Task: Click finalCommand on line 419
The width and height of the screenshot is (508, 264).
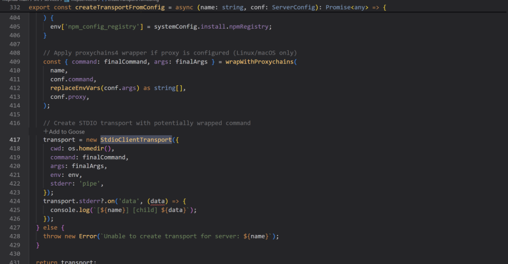Action: pos(104,157)
